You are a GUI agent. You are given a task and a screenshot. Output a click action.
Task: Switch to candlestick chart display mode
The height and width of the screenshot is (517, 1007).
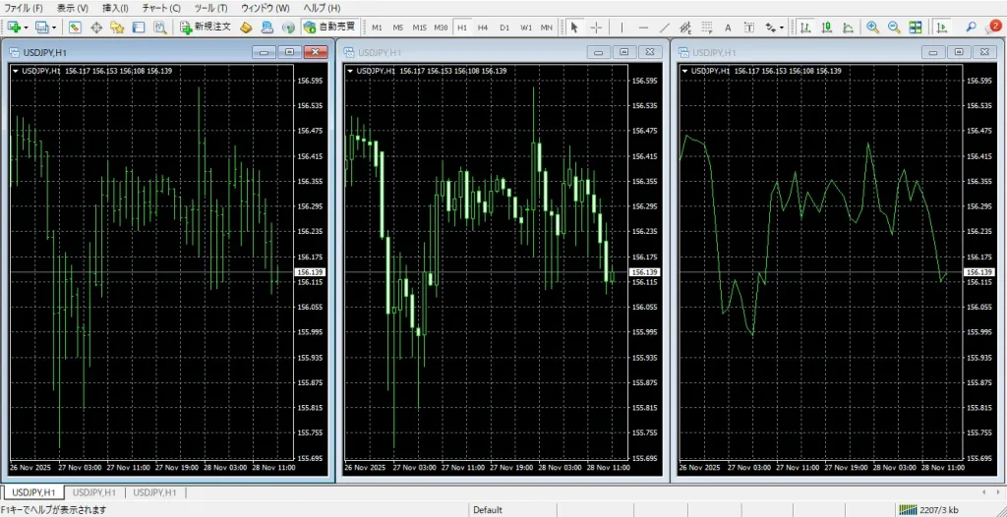tap(827, 28)
